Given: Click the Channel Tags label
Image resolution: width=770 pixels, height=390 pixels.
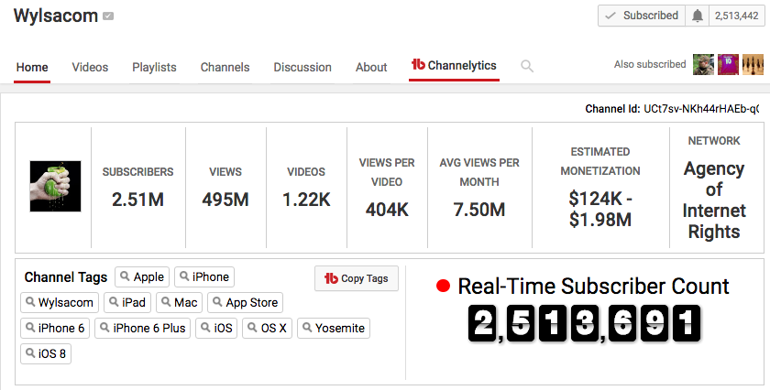Looking at the screenshot, I should click(x=66, y=277).
